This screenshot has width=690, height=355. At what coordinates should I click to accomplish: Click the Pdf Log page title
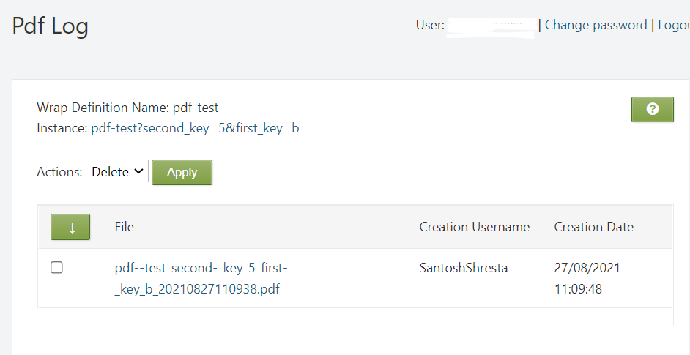51,26
